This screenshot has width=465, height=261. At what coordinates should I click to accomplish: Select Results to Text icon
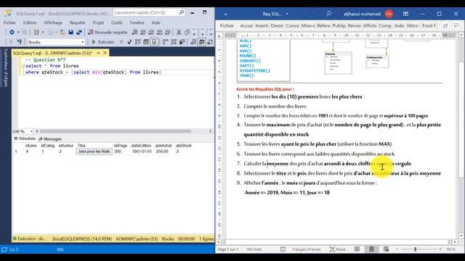pos(193,42)
